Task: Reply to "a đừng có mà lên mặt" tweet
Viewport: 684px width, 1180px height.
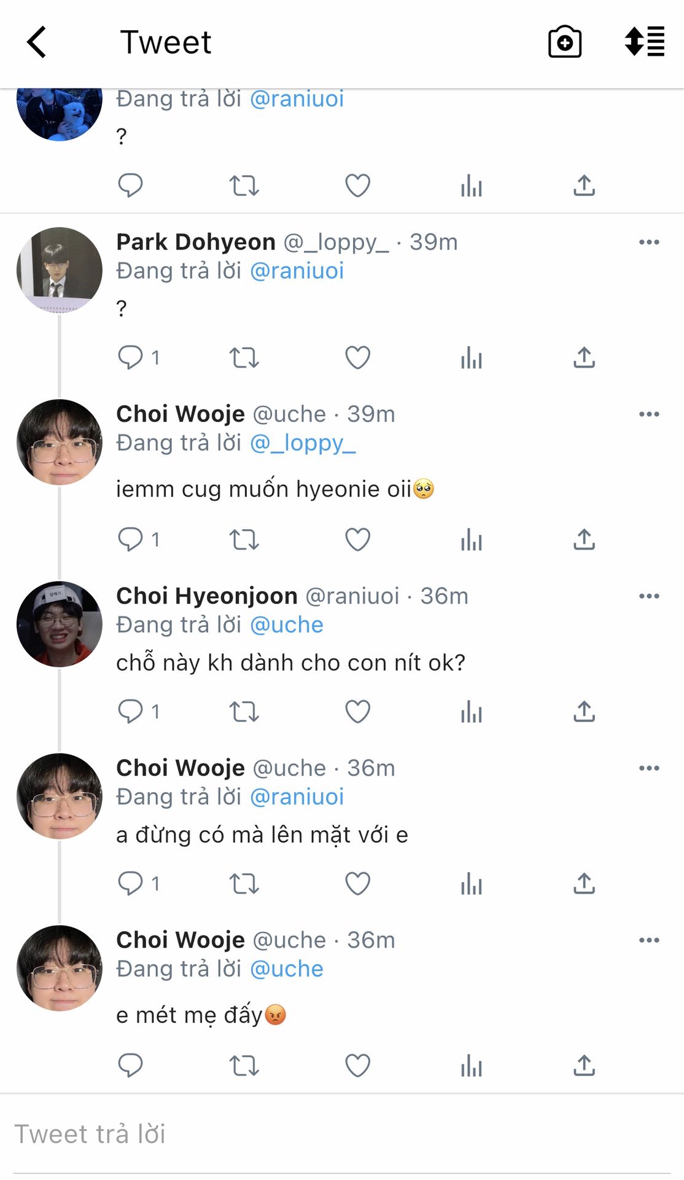Action: pyautogui.click(x=130, y=883)
